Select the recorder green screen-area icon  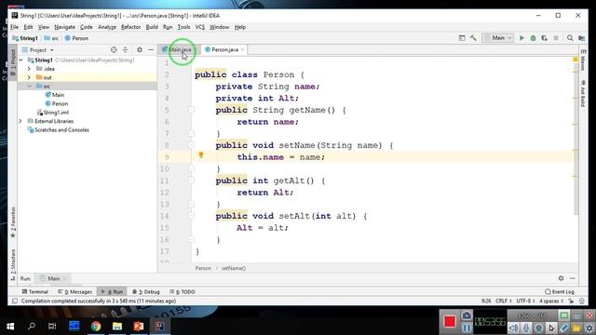[x=564, y=315]
